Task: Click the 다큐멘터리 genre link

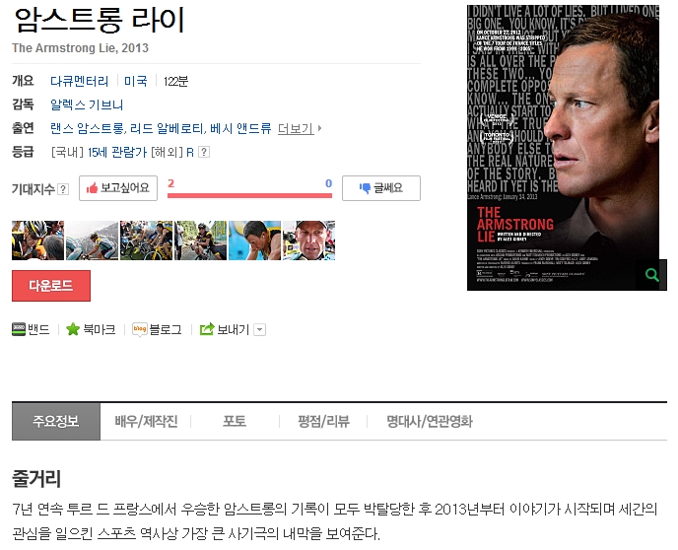Action: (x=80, y=81)
